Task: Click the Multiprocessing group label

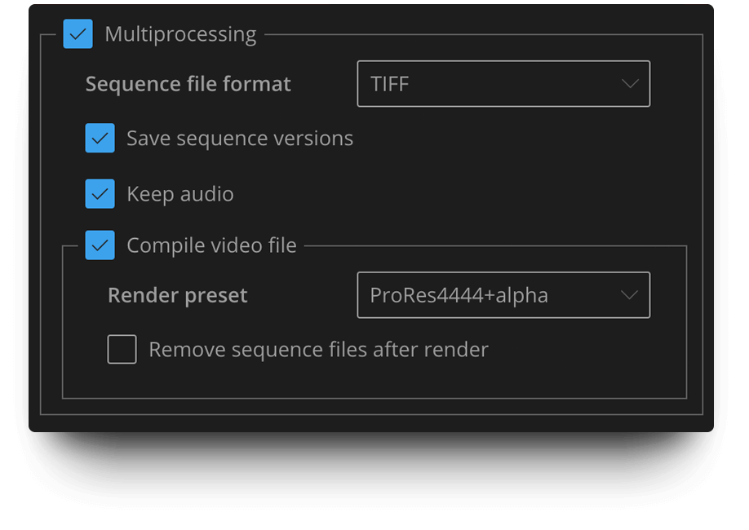Action: (x=181, y=34)
